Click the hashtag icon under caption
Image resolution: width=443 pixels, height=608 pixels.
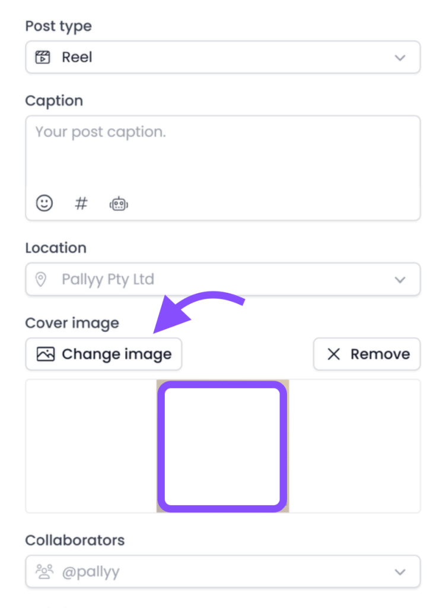coord(81,204)
